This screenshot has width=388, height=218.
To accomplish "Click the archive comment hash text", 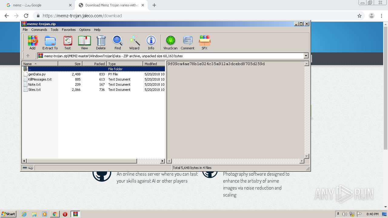I will (x=216, y=64).
